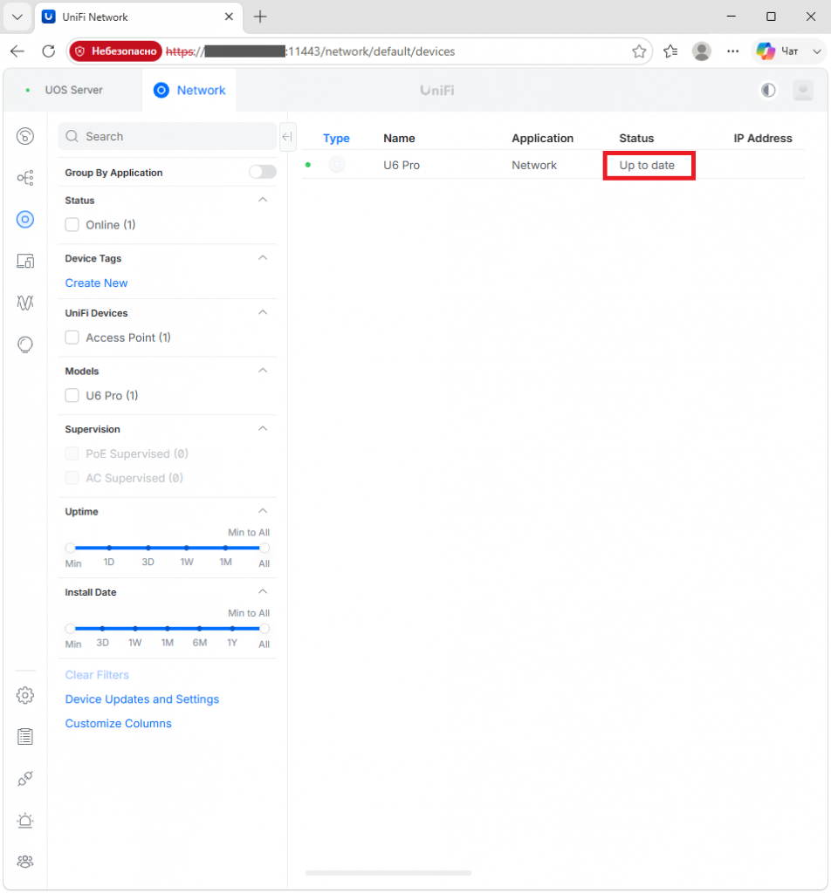Image resolution: width=831 pixels, height=893 pixels.
Task: Set the Install Date slider to 6M
Action: (200, 629)
